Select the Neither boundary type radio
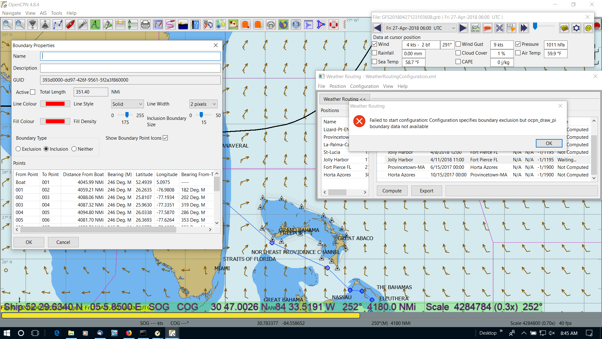 [x=74, y=149]
